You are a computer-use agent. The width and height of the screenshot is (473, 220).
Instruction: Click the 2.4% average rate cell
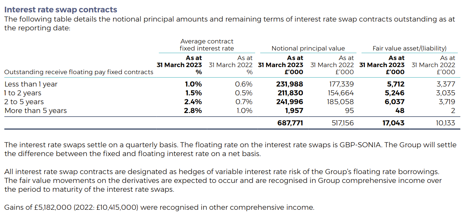click(x=193, y=102)
